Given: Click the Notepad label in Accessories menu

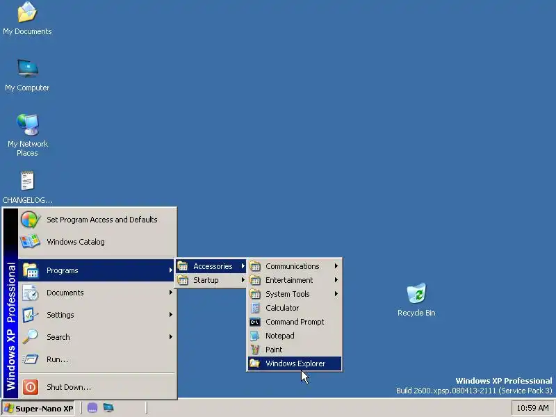Looking at the screenshot, I should 280,336.
